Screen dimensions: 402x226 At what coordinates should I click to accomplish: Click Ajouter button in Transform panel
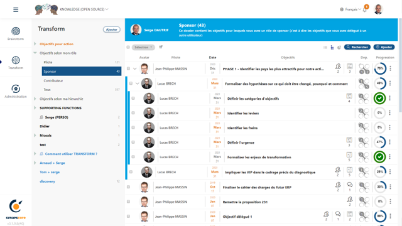[112, 30]
